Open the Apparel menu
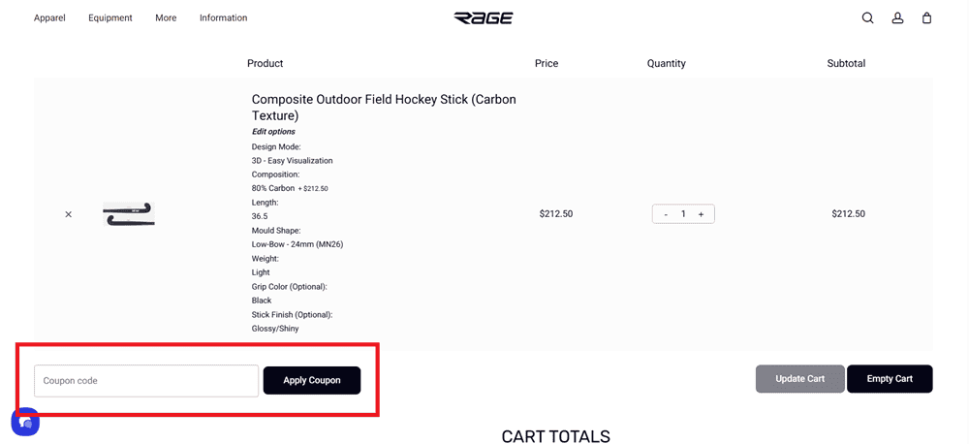The width and height of the screenshot is (969, 444). tap(49, 17)
